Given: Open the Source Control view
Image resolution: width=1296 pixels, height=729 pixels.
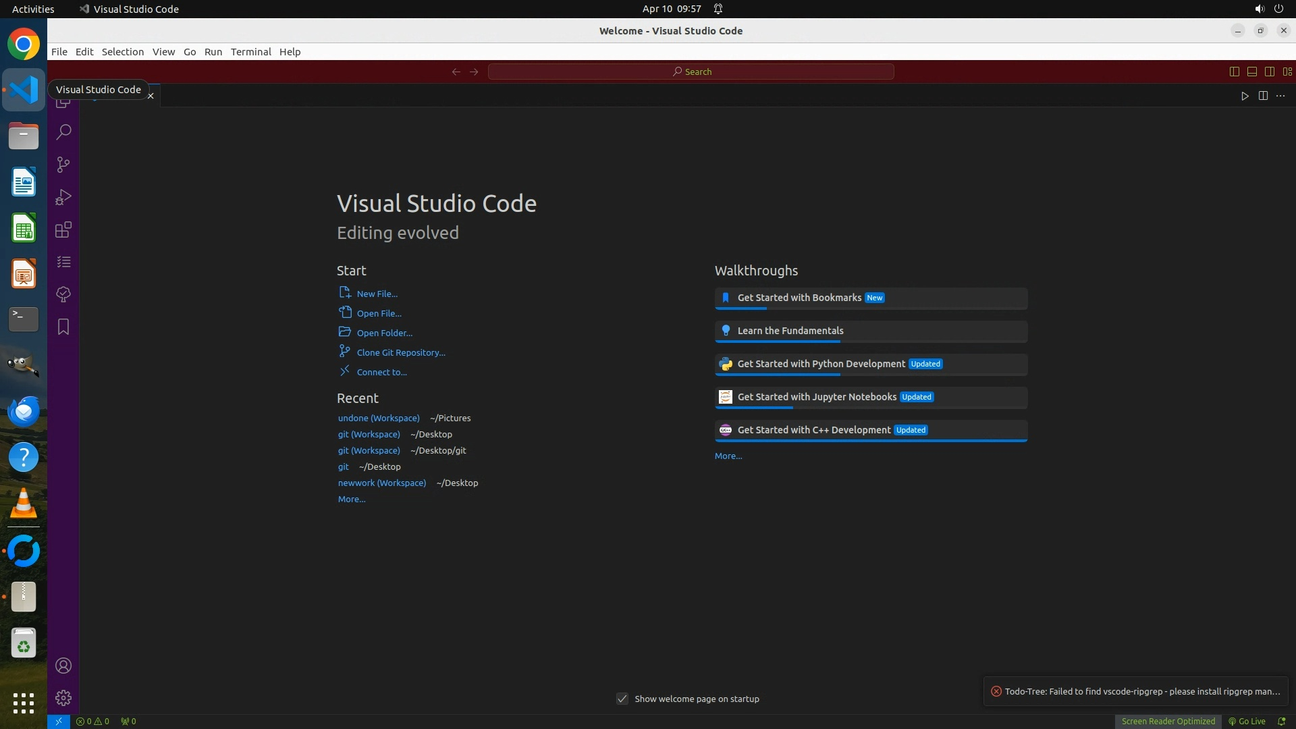Looking at the screenshot, I should 63,165.
